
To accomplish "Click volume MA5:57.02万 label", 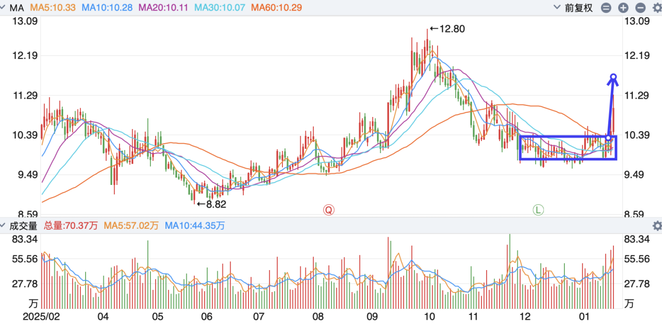I will (x=131, y=226).
